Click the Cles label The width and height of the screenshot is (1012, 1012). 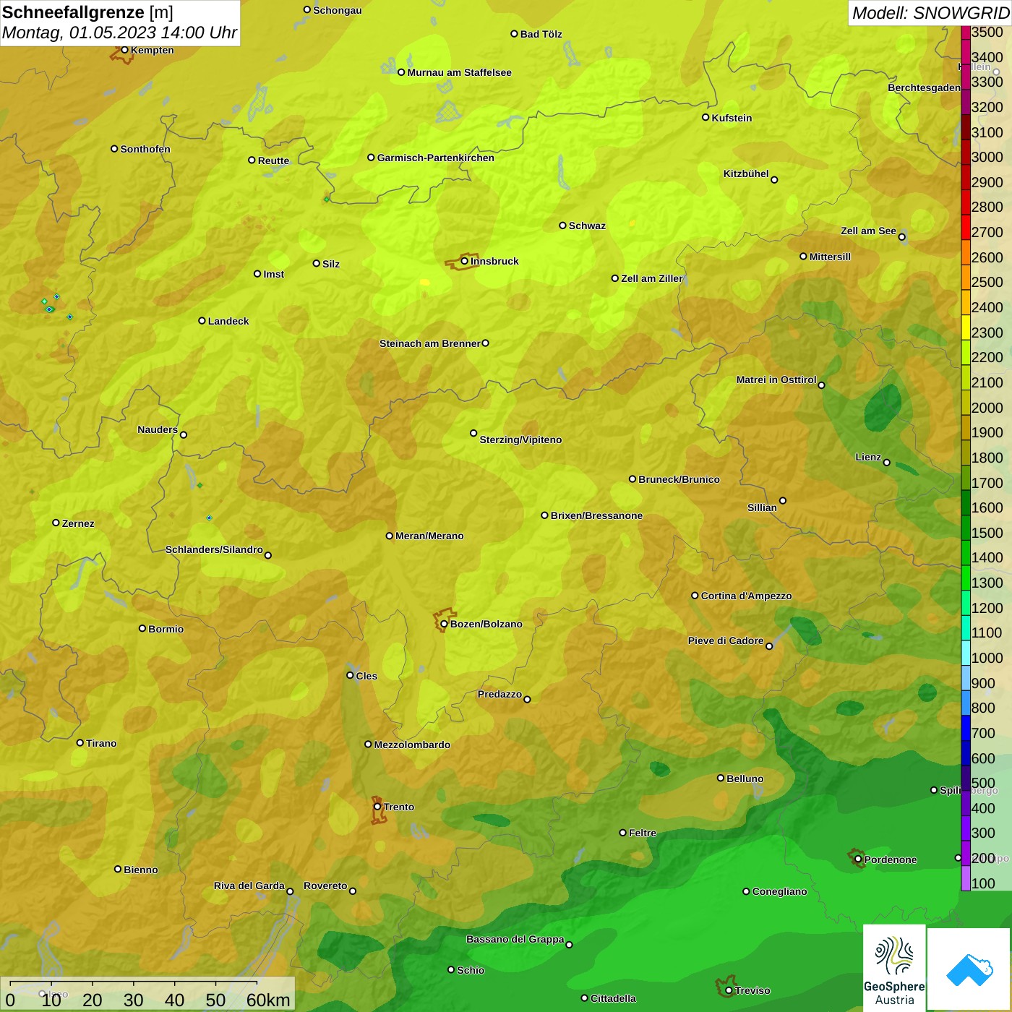click(x=366, y=676)
